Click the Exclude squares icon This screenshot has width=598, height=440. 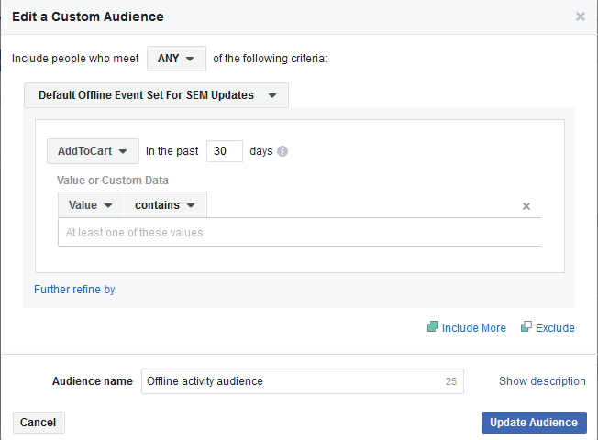click(x=526, y=327)
